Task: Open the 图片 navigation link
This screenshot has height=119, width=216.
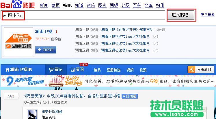Action: tap(102, 5)
